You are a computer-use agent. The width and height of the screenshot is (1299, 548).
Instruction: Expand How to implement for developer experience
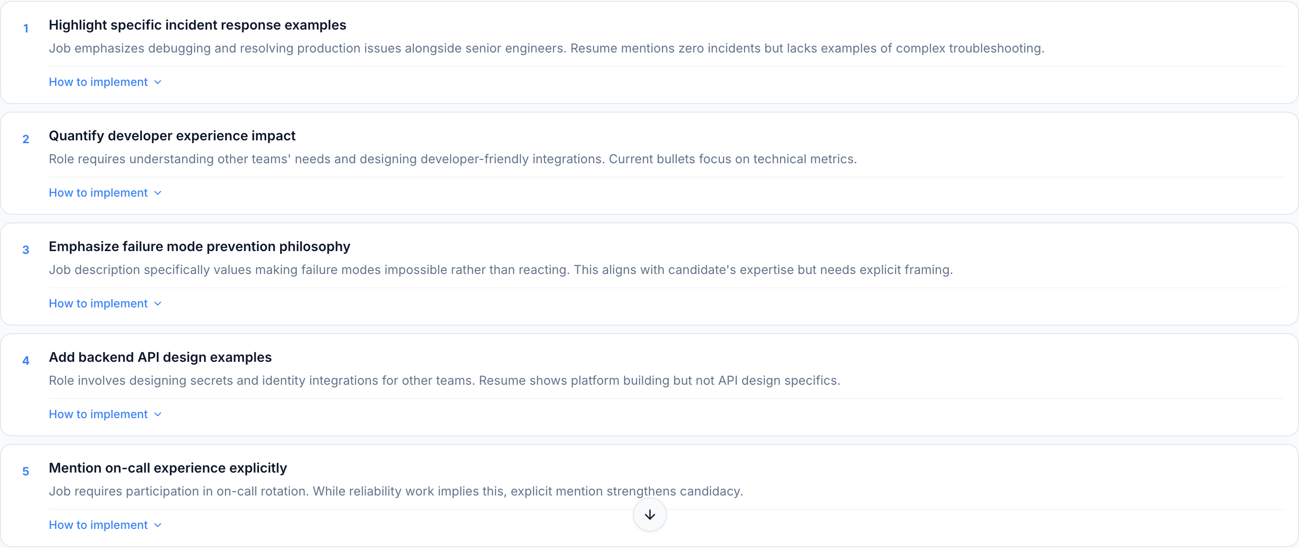coord(98,193)
